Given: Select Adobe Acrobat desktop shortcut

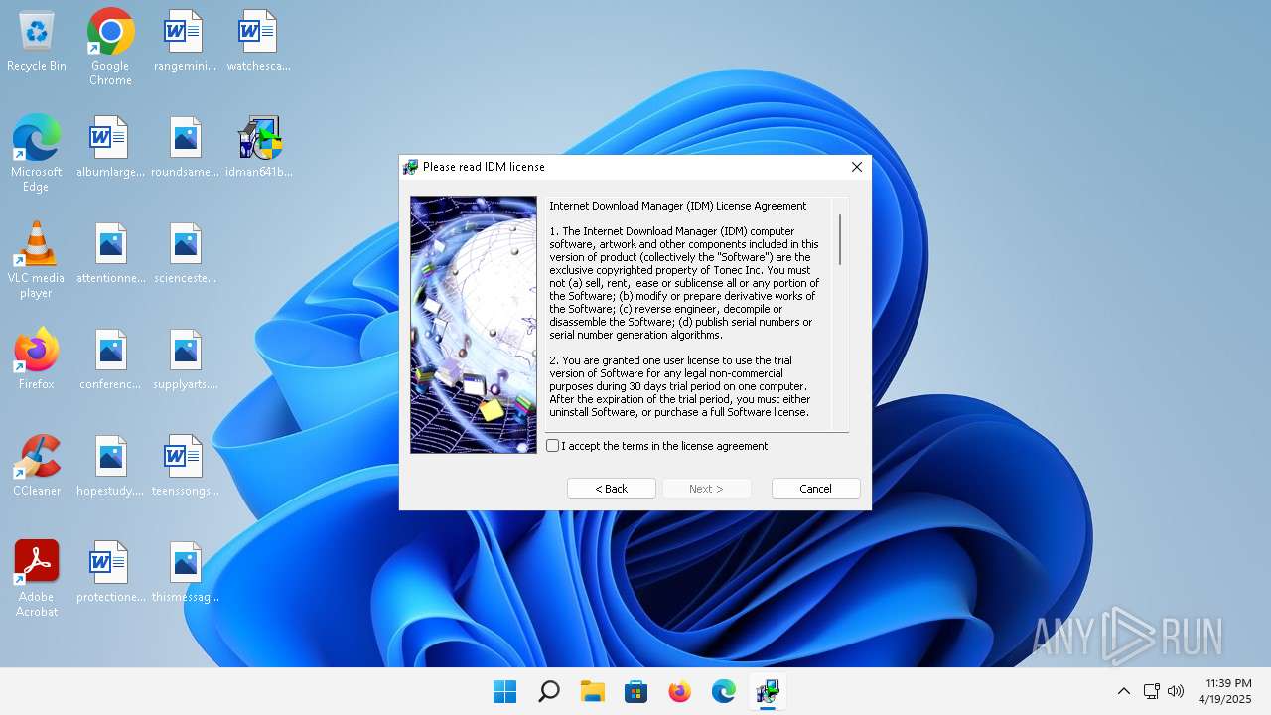Looking at the screenshot, I should coord(37,578).
